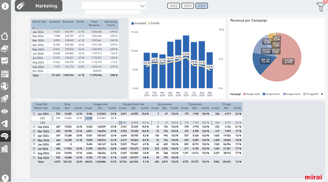Collapse the Jan 2024 row
This screenshot has width=328, height=182.
[34, 114]
